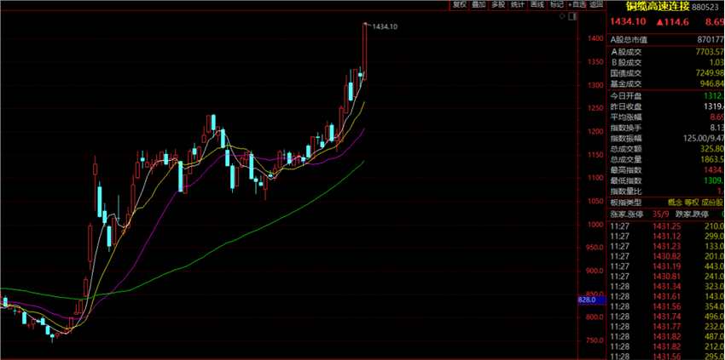
Task: Open the 统计 statistics tool
Action: click(x=518, y=4)
